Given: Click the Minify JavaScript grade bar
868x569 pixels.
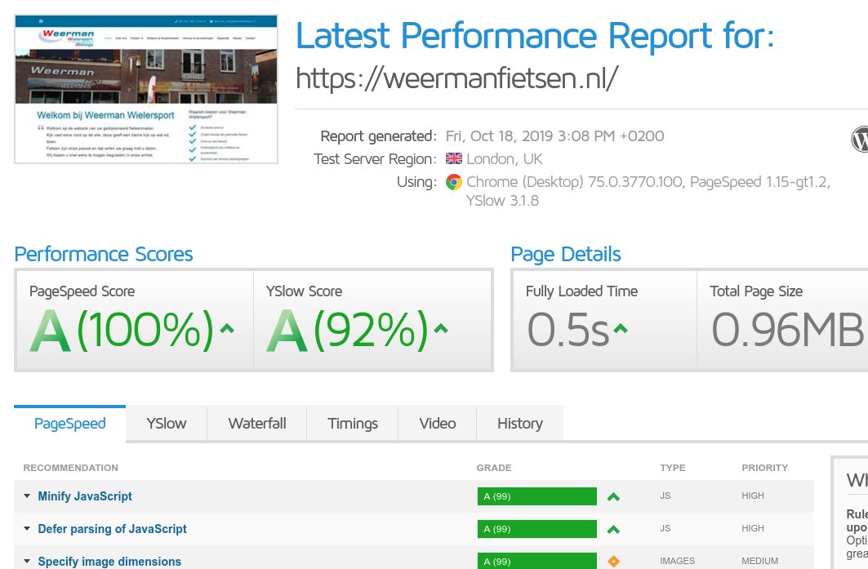Looking at the screenshot, I should 537,496.
